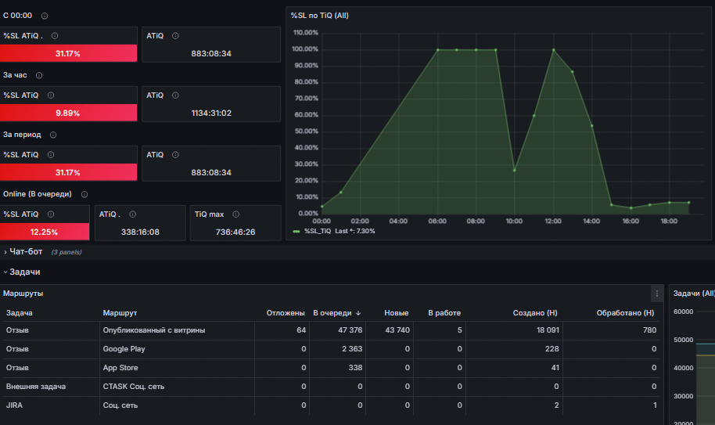Click info icon on %SL ATiQ 9.89% panel
Screen dimensions: 715x425
click(51, 95)
